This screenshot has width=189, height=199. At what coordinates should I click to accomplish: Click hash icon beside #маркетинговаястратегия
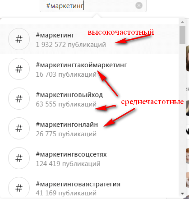[x=19, y=188]
